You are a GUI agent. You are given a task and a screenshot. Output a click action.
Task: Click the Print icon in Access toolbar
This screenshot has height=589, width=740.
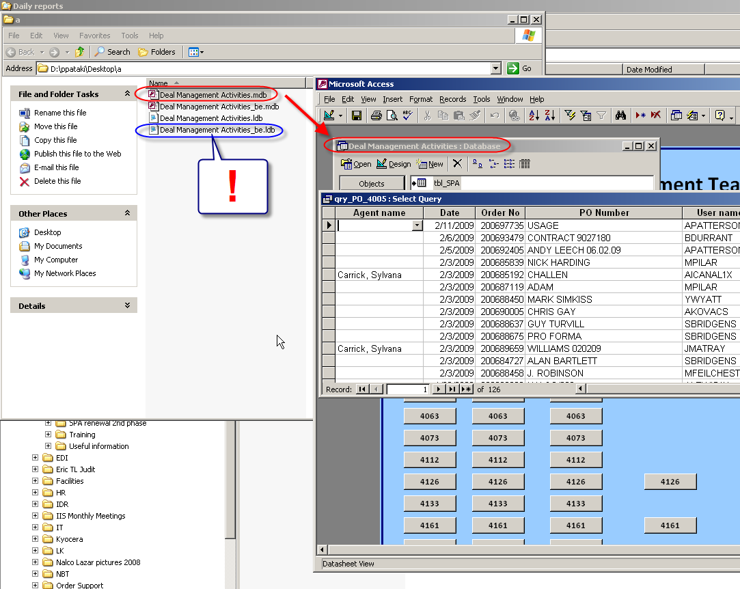coord(376,115)
